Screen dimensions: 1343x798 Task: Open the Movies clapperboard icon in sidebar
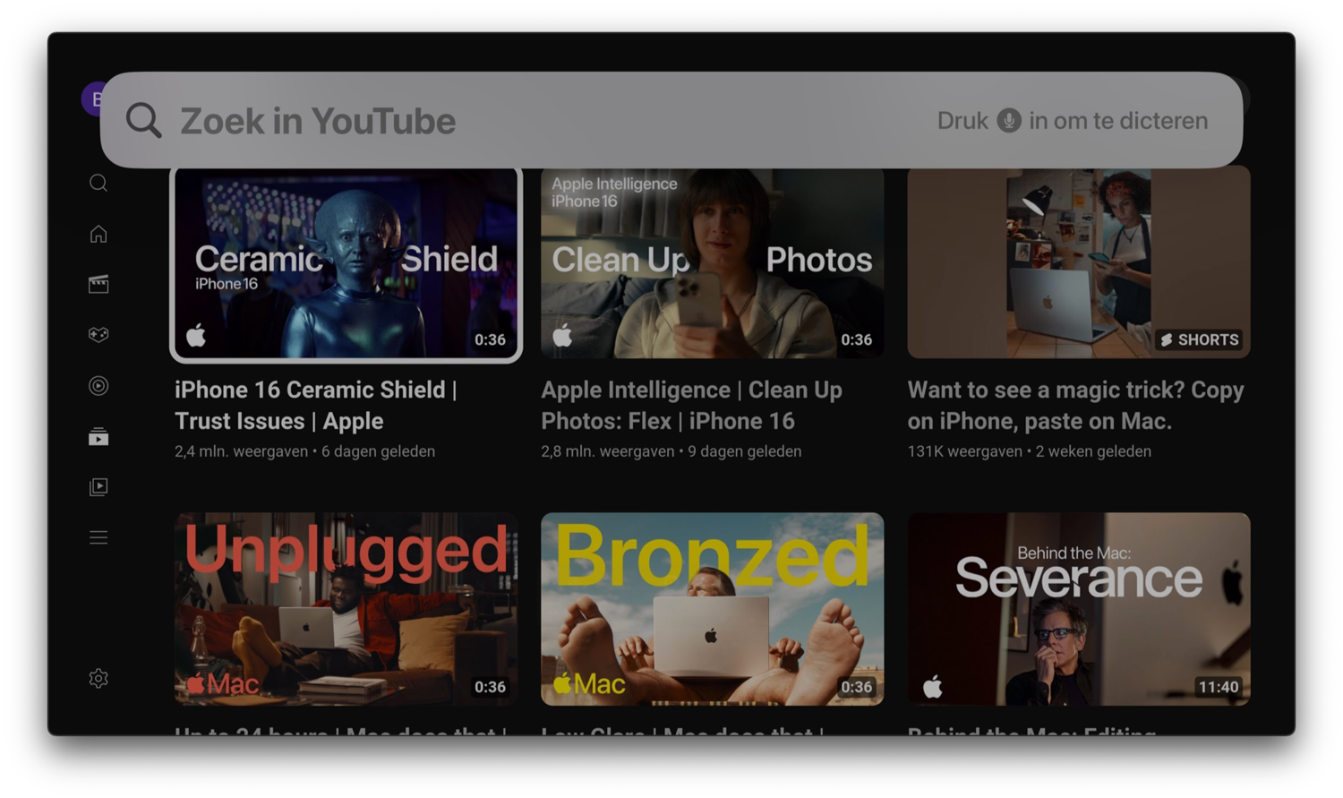[98, 284]
